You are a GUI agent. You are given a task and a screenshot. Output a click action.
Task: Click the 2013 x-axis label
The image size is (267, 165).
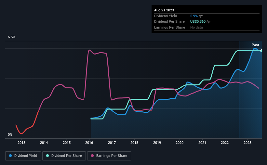click(21, 143)
